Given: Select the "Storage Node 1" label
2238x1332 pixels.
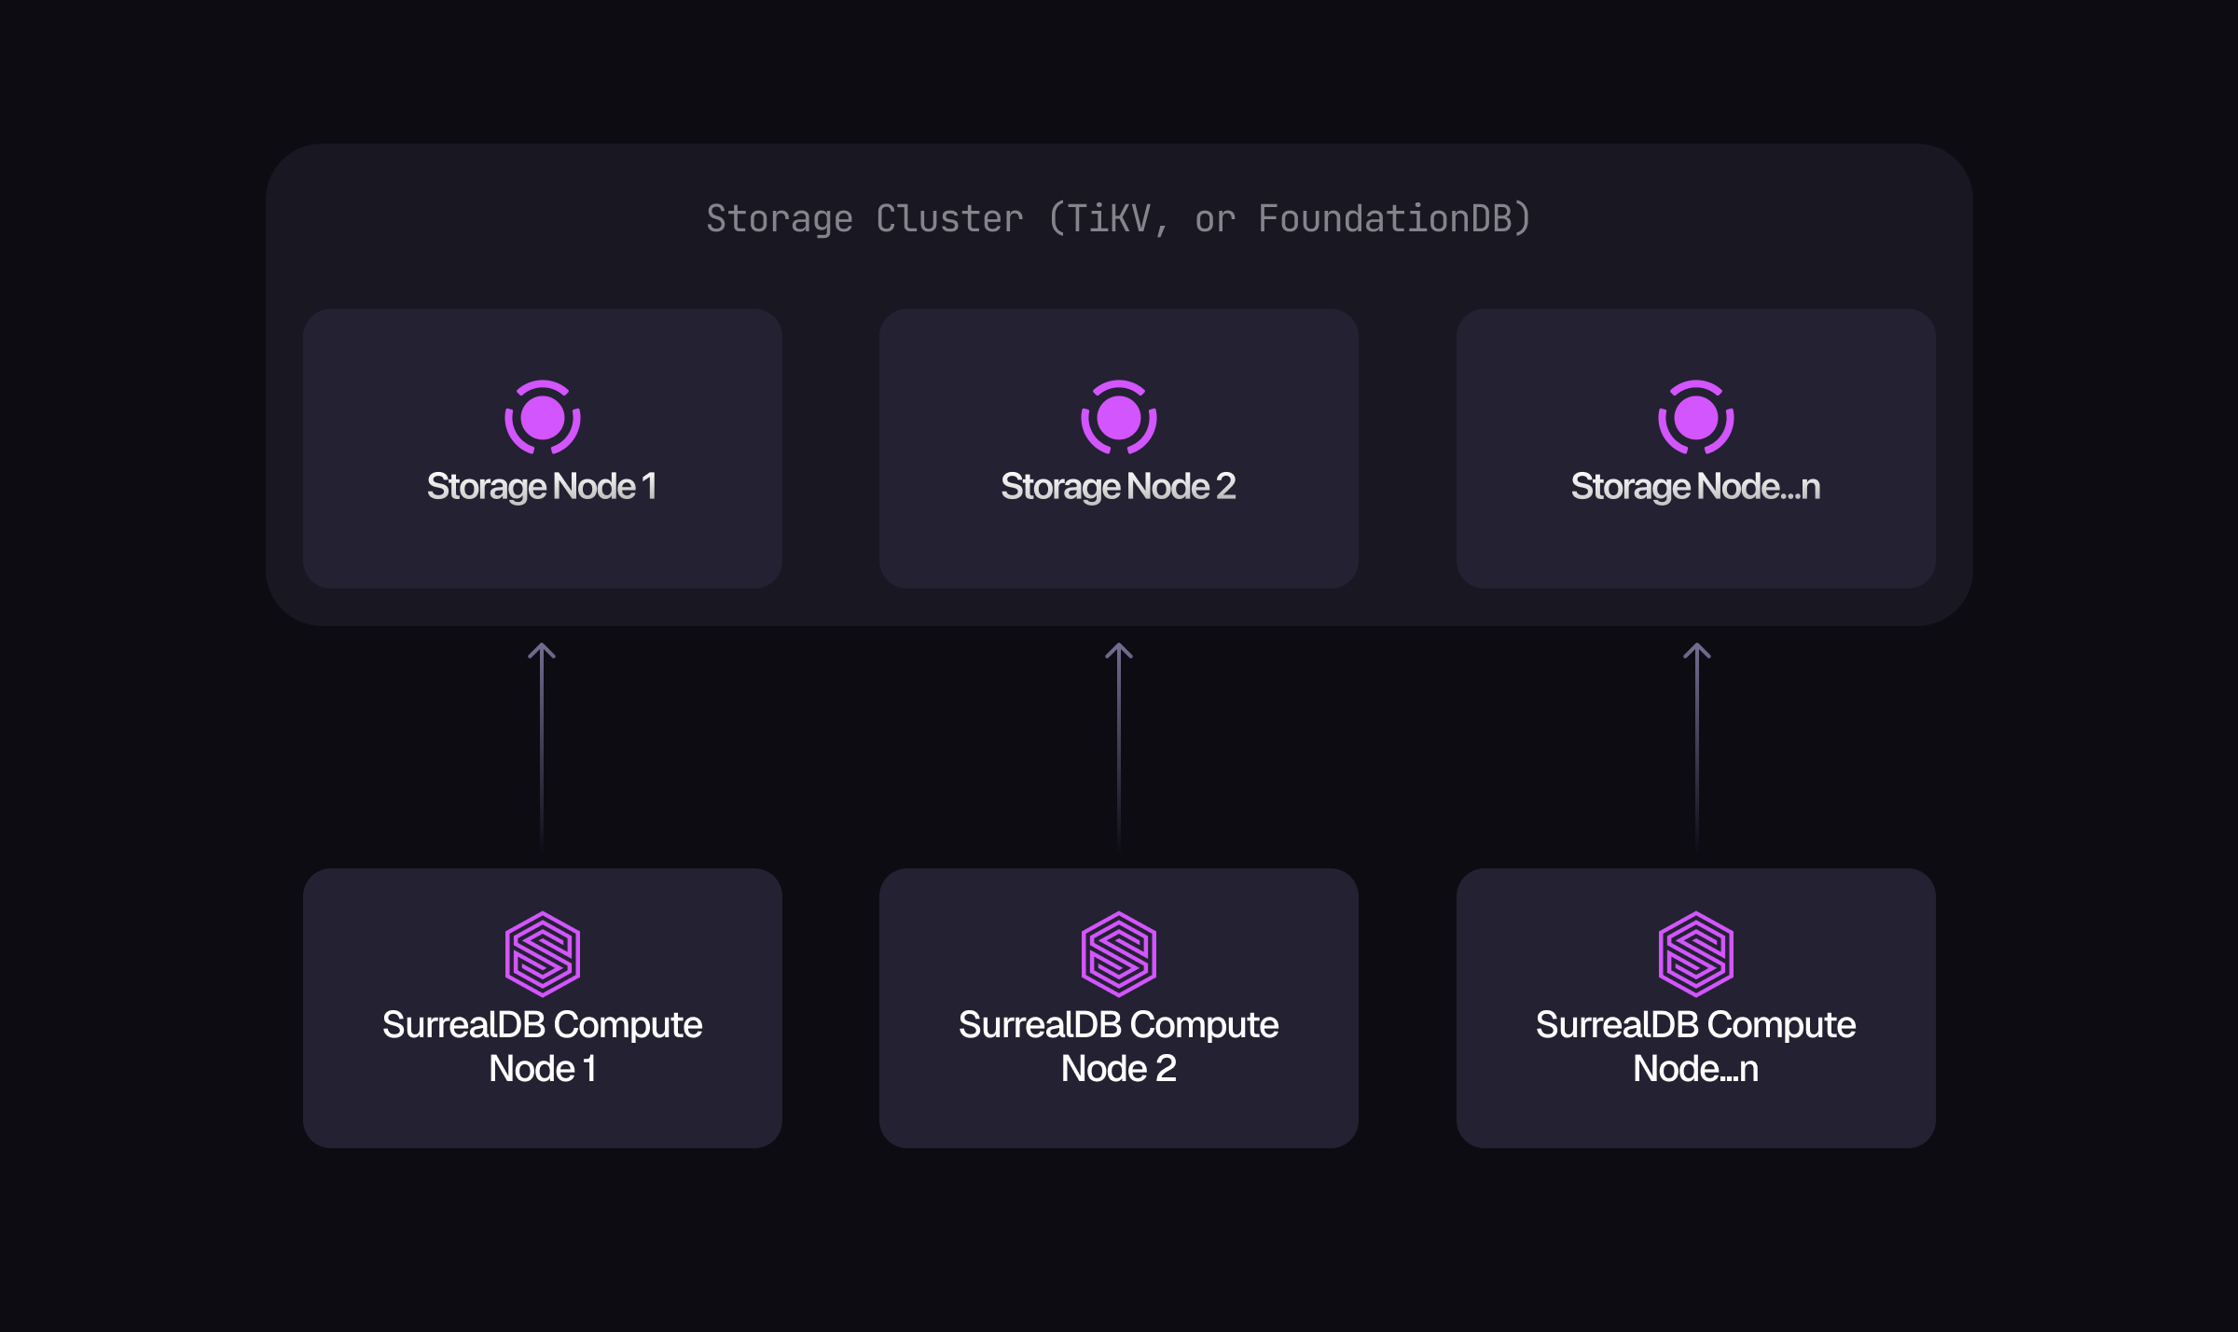Looking at the screenshot, I should tap(543, 487).
